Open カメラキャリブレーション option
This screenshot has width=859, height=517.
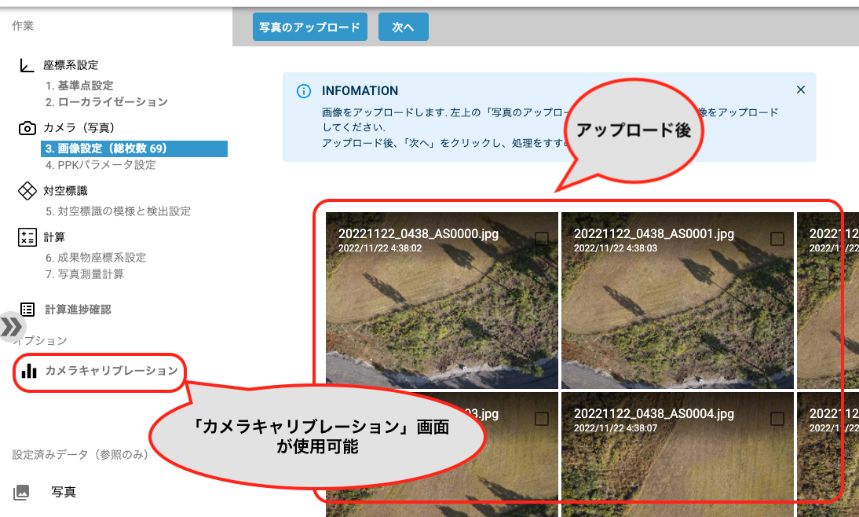111,371
